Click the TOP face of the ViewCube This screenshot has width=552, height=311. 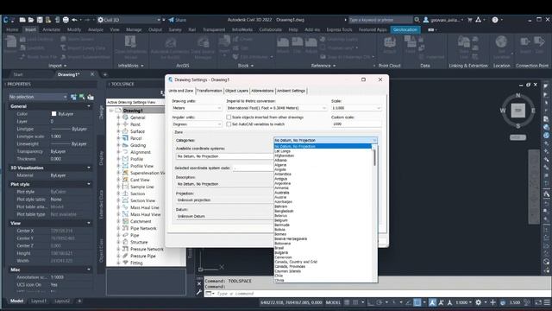(x=517, y=111)
